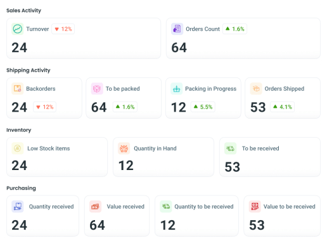
Task: Click the To be packed icon
Action: [x=97, y=89]
